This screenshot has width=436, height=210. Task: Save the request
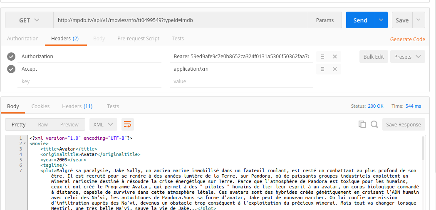coord(402,20)
